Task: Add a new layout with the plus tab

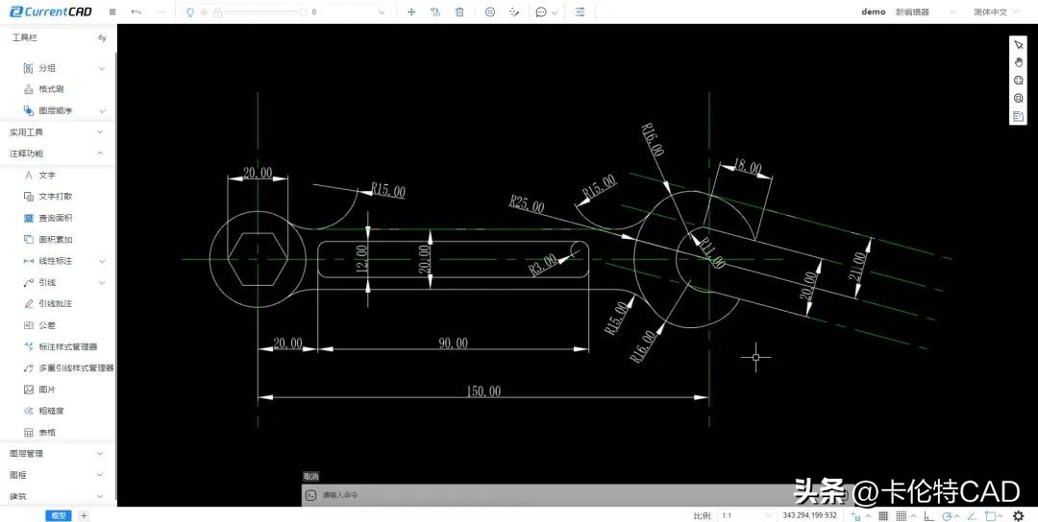Action: 84,515
